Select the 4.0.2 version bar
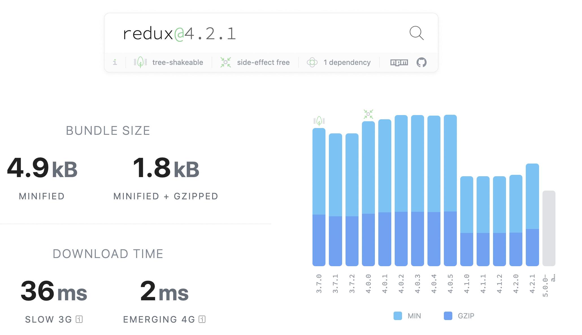This screenshot has width=582, height=335. (401, 191)
